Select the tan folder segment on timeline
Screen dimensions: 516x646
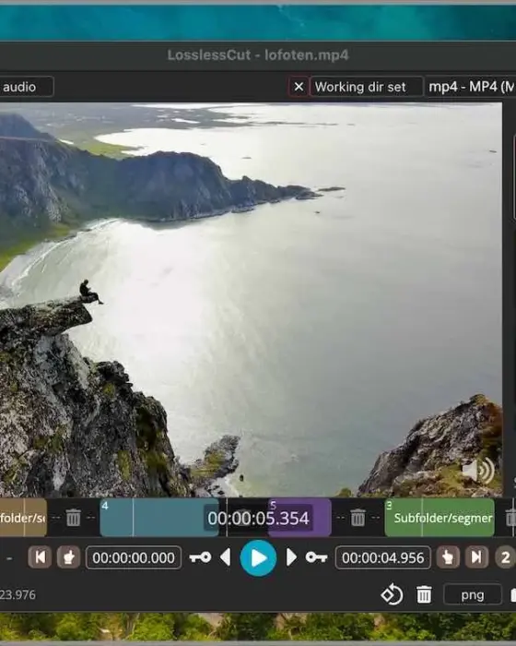pyautogui.click(x=23, y=518)
